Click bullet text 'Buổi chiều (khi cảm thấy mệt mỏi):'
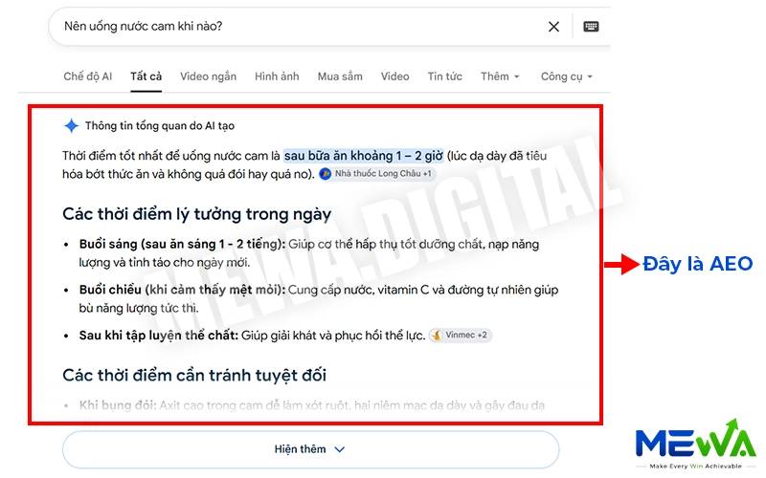Screen dimensions: 766x478 tap(182, 290)
